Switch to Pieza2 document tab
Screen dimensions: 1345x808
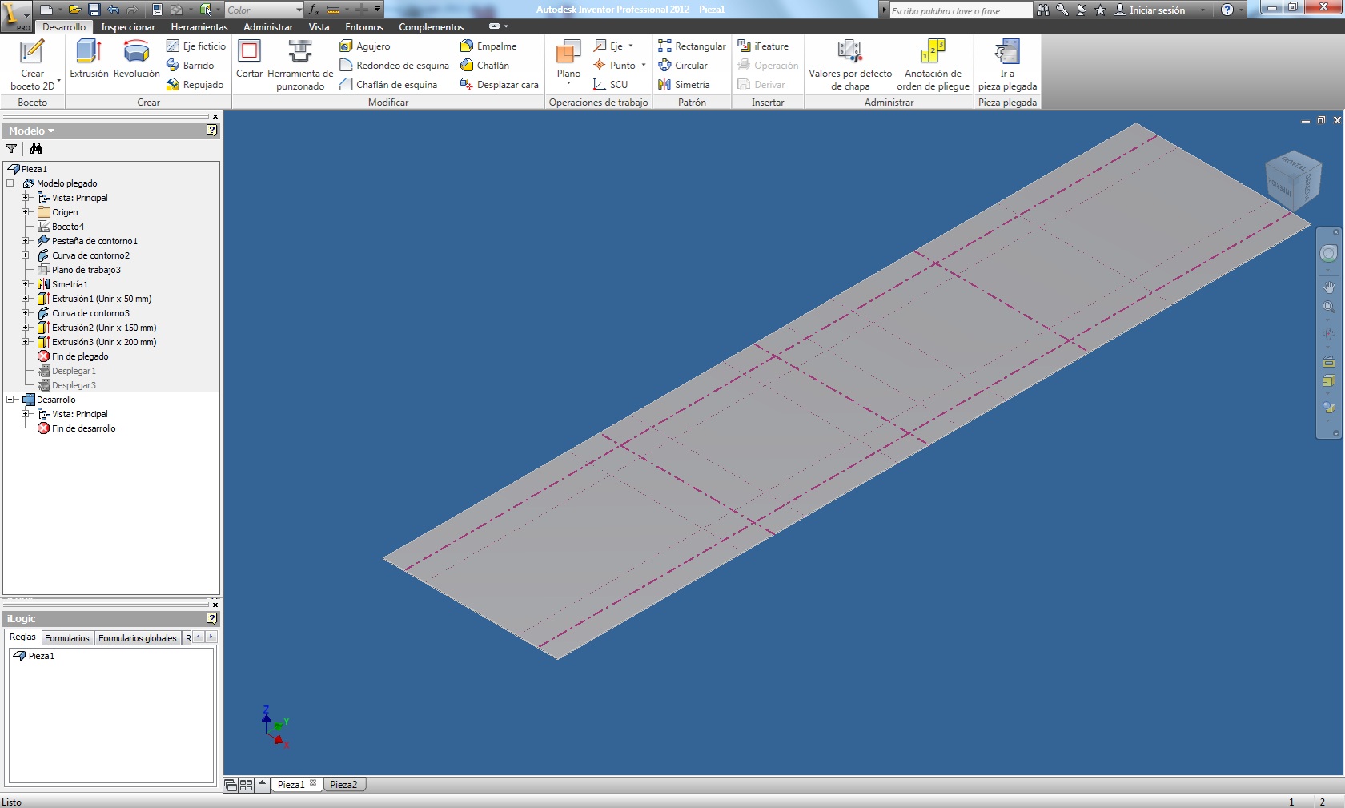(344, 785)
